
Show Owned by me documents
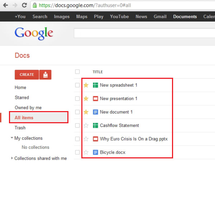(x=28, y=107)
